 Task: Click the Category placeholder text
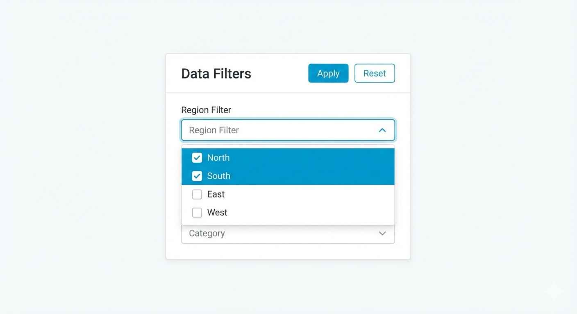click(x=207, y=233)
